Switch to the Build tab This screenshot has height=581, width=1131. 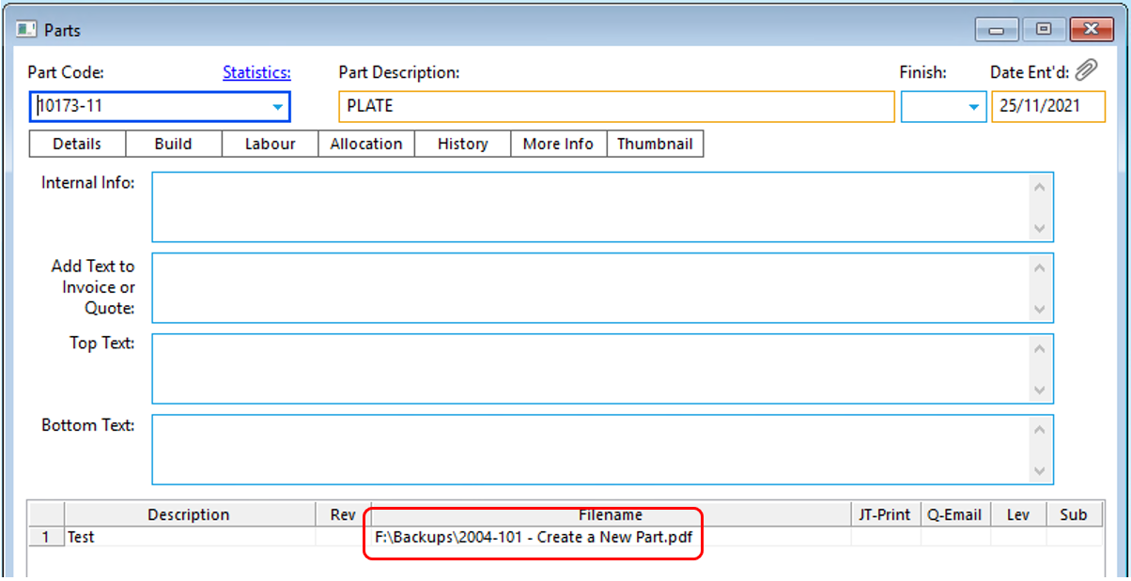click(x=173, y=144)
